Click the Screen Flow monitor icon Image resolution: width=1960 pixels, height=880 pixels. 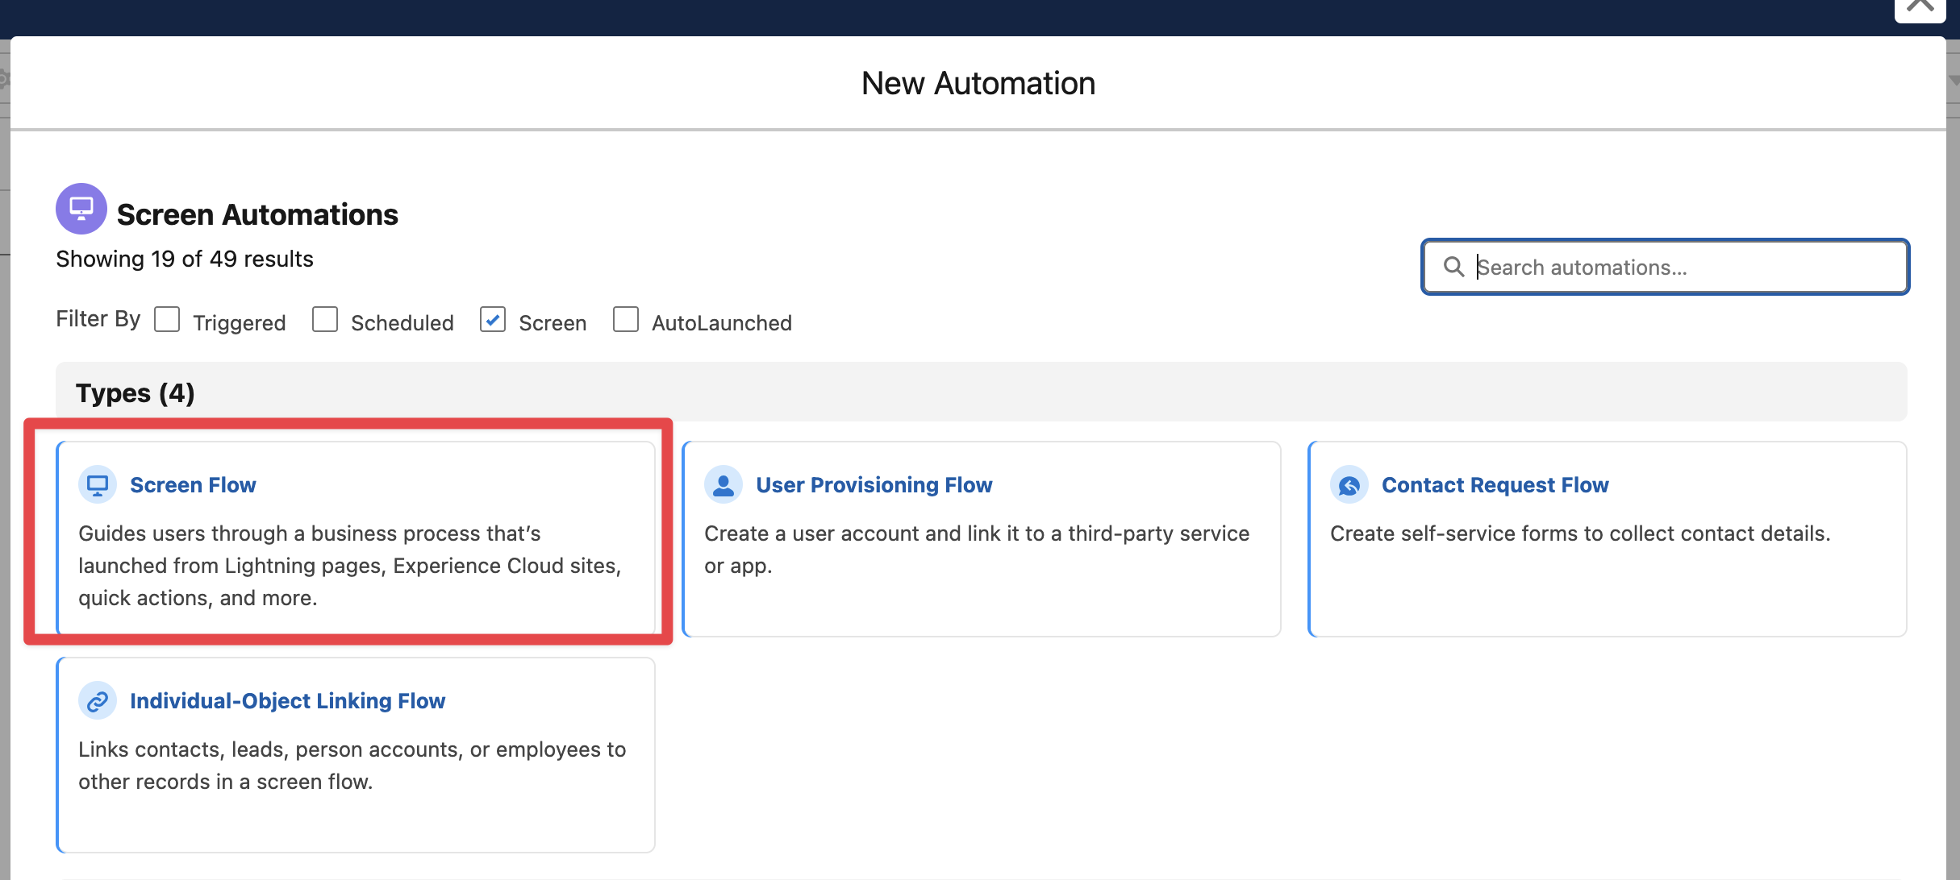click(98, 485)
